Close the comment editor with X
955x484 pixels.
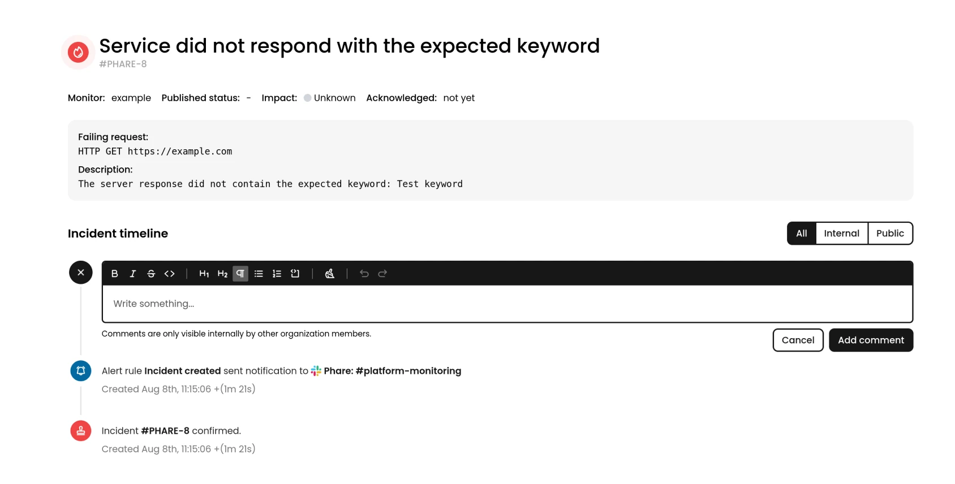(81, 273)
